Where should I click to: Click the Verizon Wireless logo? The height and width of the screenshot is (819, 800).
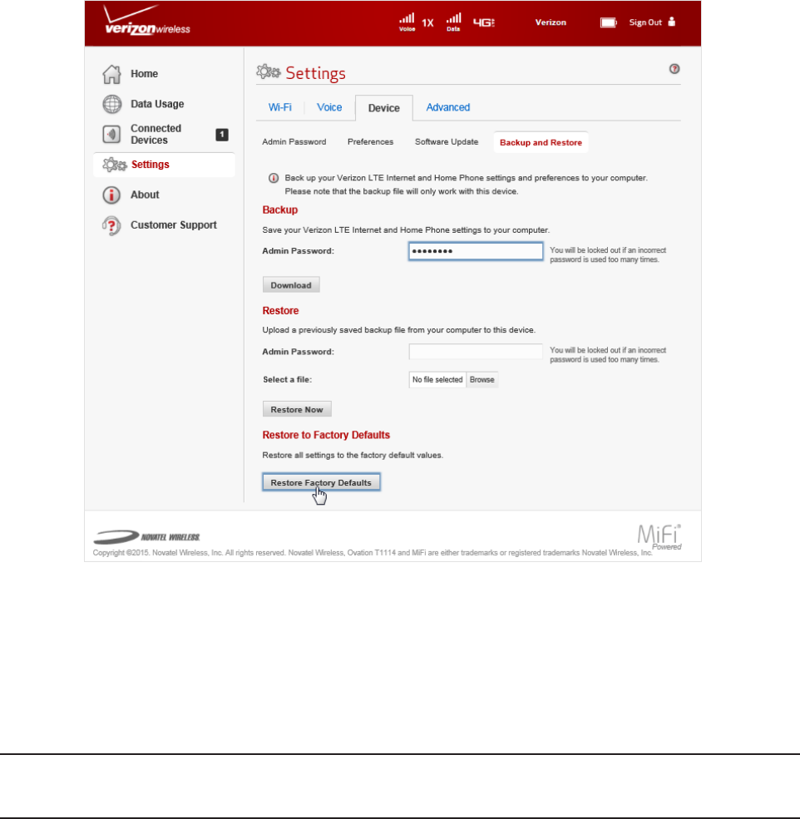(147, 20)
